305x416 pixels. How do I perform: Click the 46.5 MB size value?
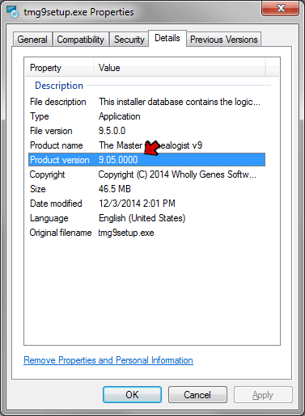pos(115,189)
